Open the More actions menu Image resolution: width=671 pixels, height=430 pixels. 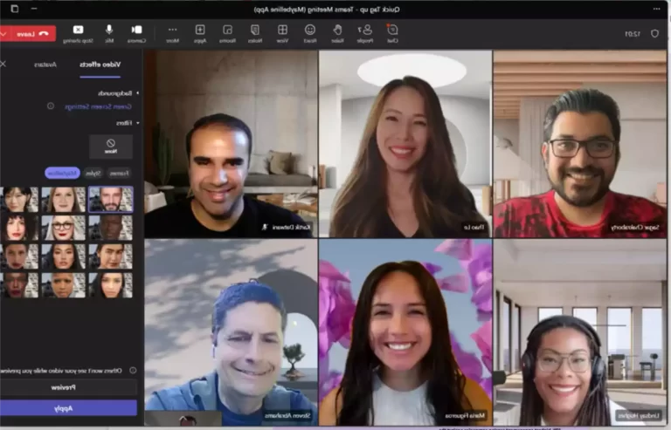click(x=172, y=34)
